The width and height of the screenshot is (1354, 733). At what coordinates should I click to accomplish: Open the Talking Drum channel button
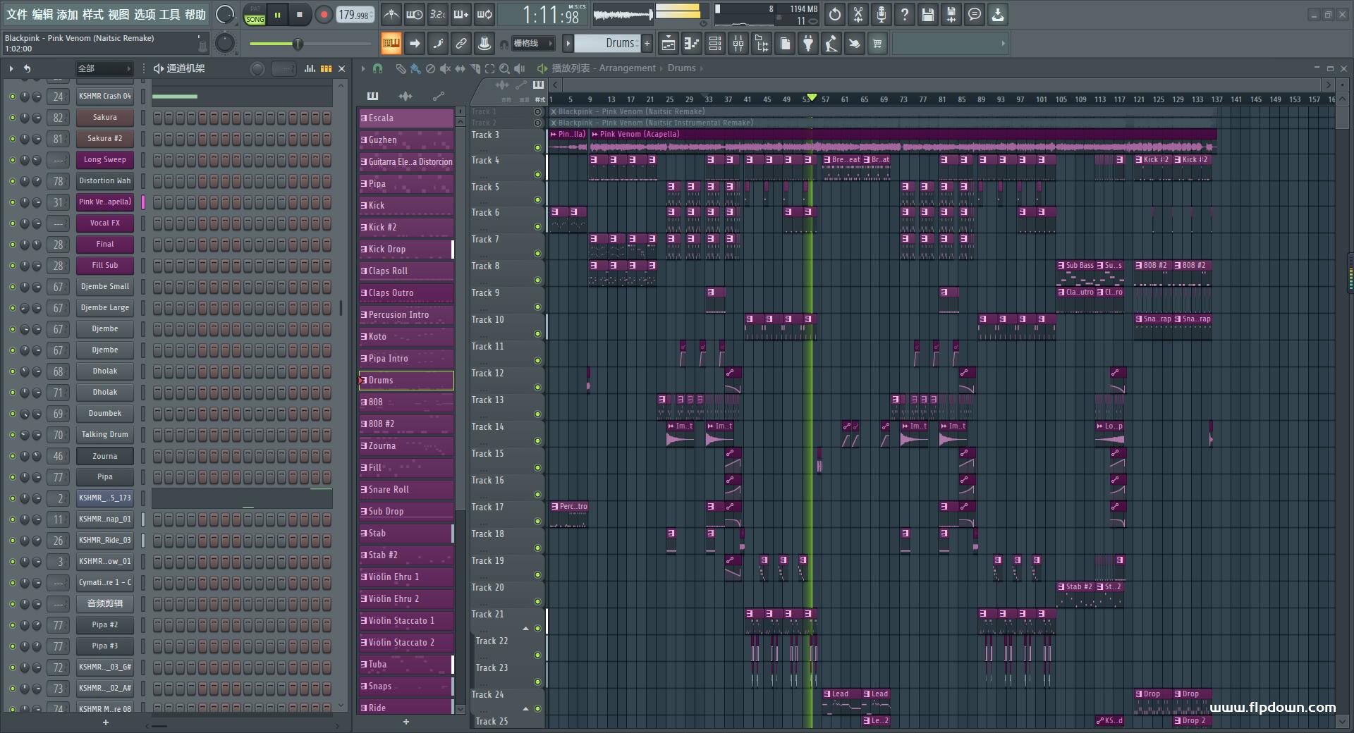[x=104, y=435]
